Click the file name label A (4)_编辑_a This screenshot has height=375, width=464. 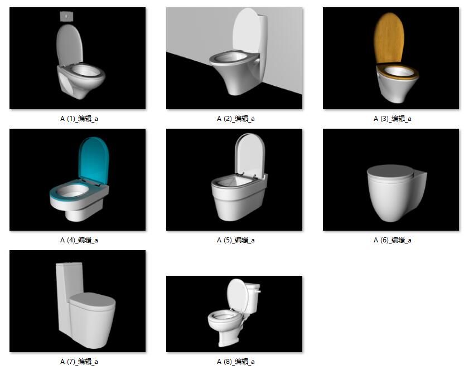[79, 240]
